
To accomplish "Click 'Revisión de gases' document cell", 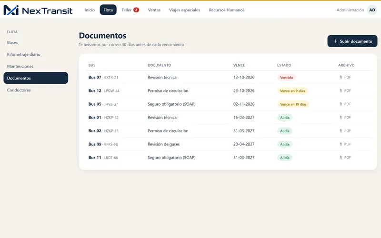I will tap(163, 144).
